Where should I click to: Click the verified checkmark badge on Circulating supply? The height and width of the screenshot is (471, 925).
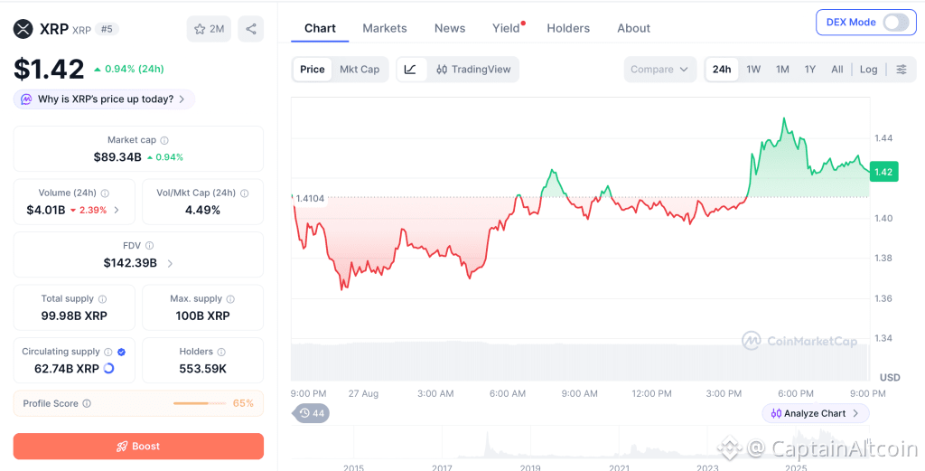pos(122,352)
